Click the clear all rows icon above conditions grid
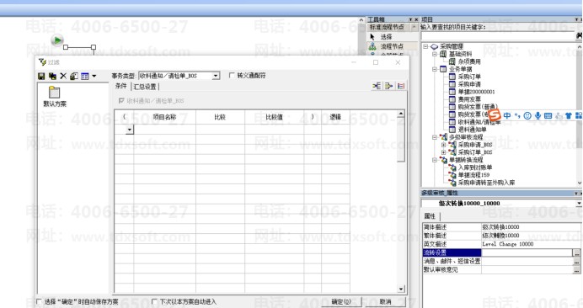Viewport: 583px width, 308px height. click(x=401, y=86)
